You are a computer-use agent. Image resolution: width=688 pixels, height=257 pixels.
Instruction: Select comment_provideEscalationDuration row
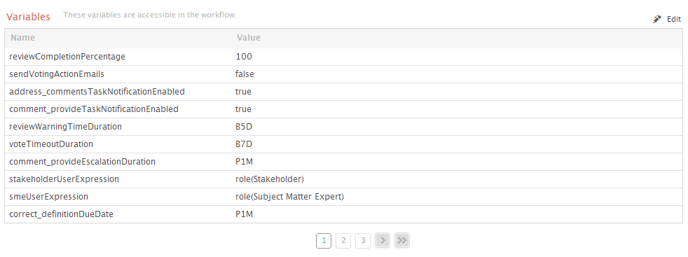tap(343, 162)
